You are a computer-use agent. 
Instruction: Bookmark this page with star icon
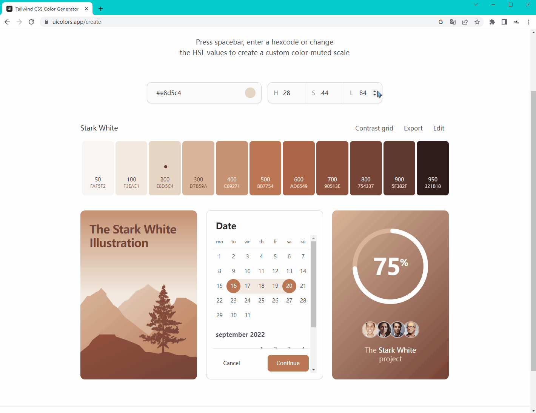(x=477, y=22)
